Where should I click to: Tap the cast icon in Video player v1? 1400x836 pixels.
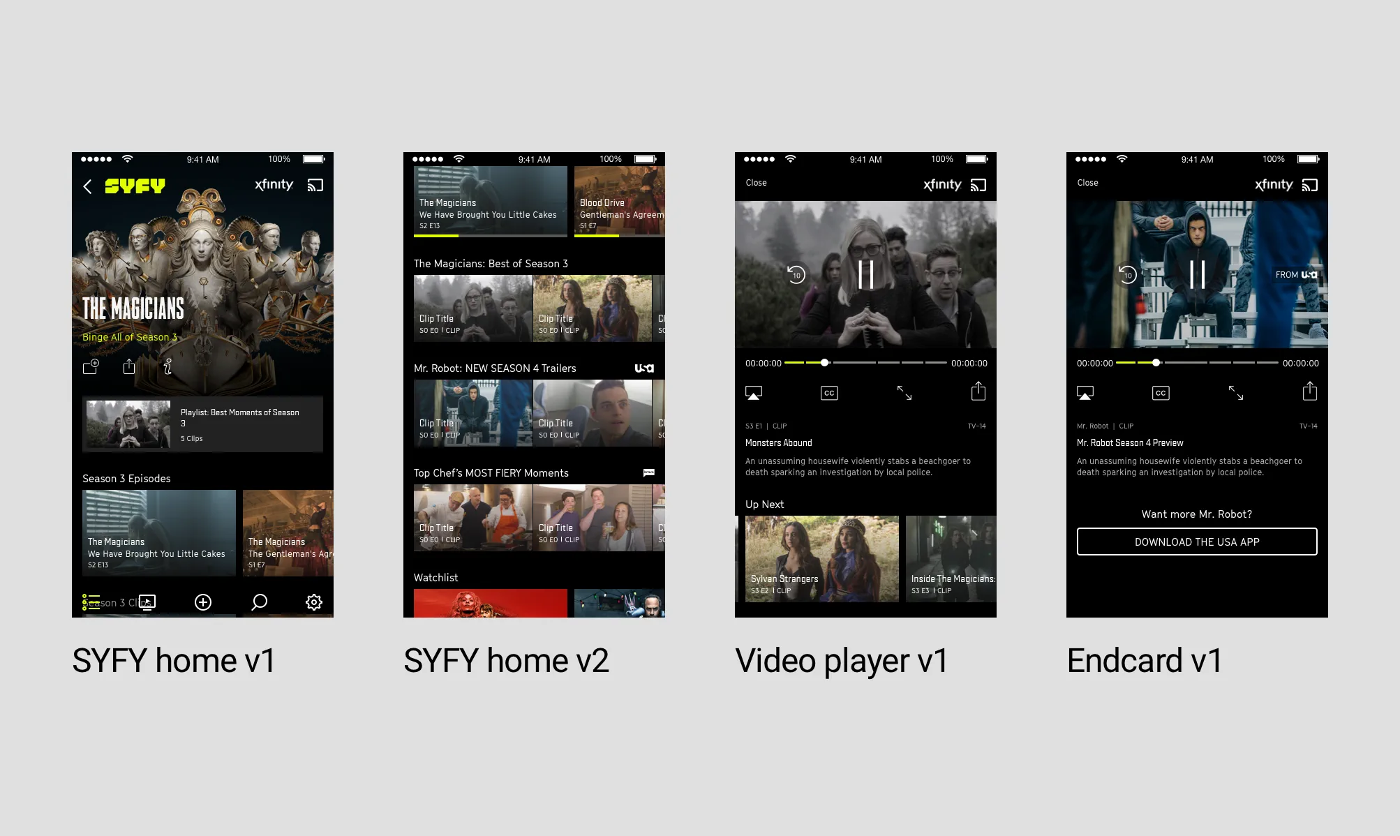click(978, 186)
